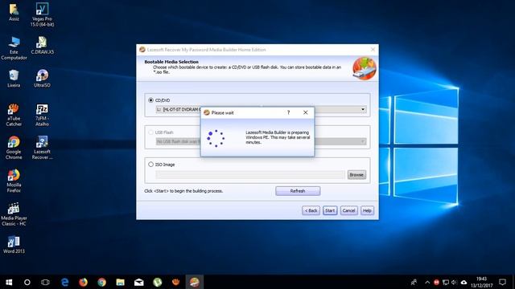This screenshot has width=515, height=289.
Task: Click the ISO image path field
Action: tap(250, 175)
